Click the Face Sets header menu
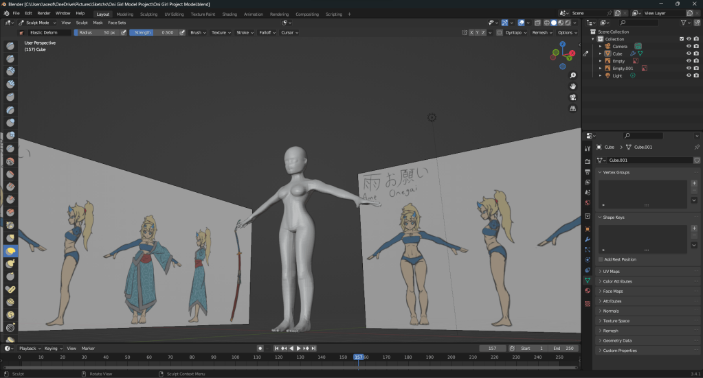Viewport: 703px width, 378px height. tap(117, 23)
